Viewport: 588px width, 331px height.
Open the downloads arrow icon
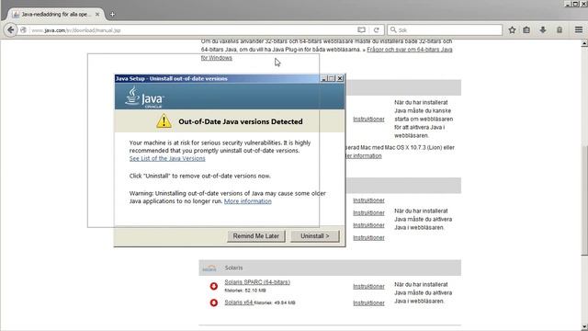(x=543, y=30)
